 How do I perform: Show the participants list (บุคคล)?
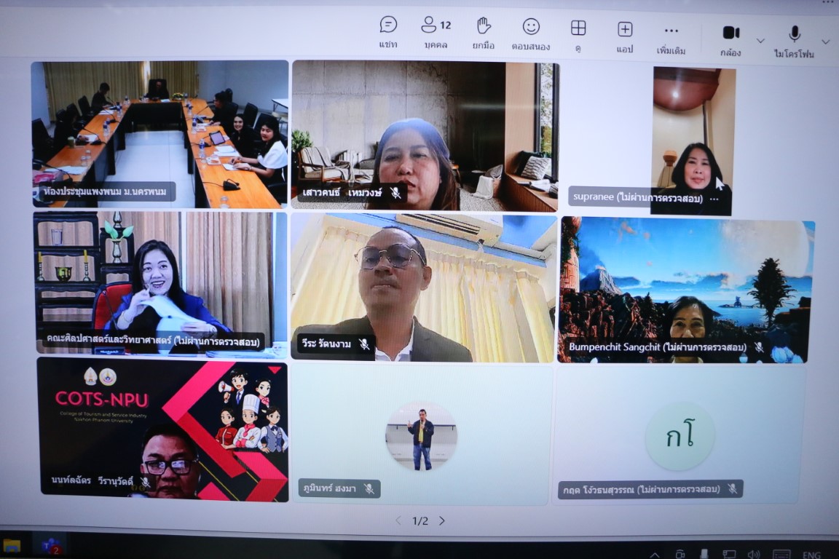[436, 33]
